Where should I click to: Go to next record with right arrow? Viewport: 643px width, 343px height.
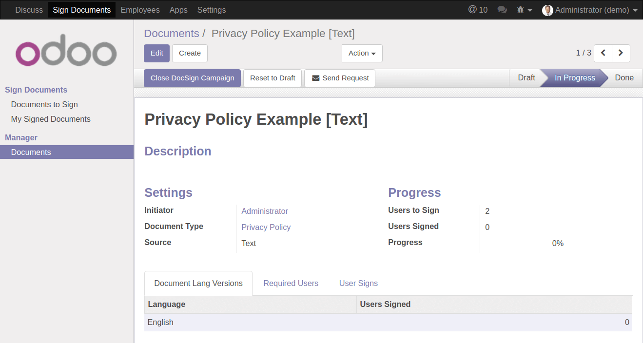(621, 53)
